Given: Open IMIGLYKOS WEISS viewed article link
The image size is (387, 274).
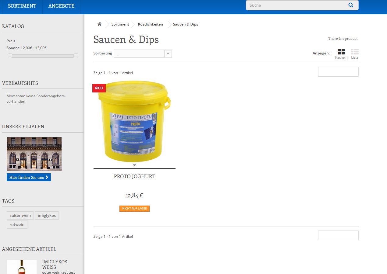Looking at the screenshot, I should [55, 264].
